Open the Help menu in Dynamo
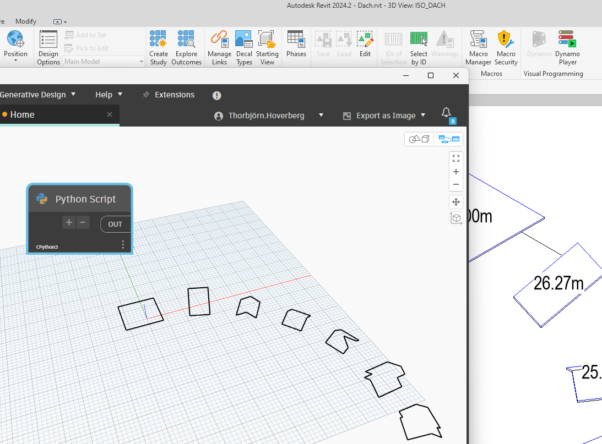602x444 pixels. click(109, 95)
